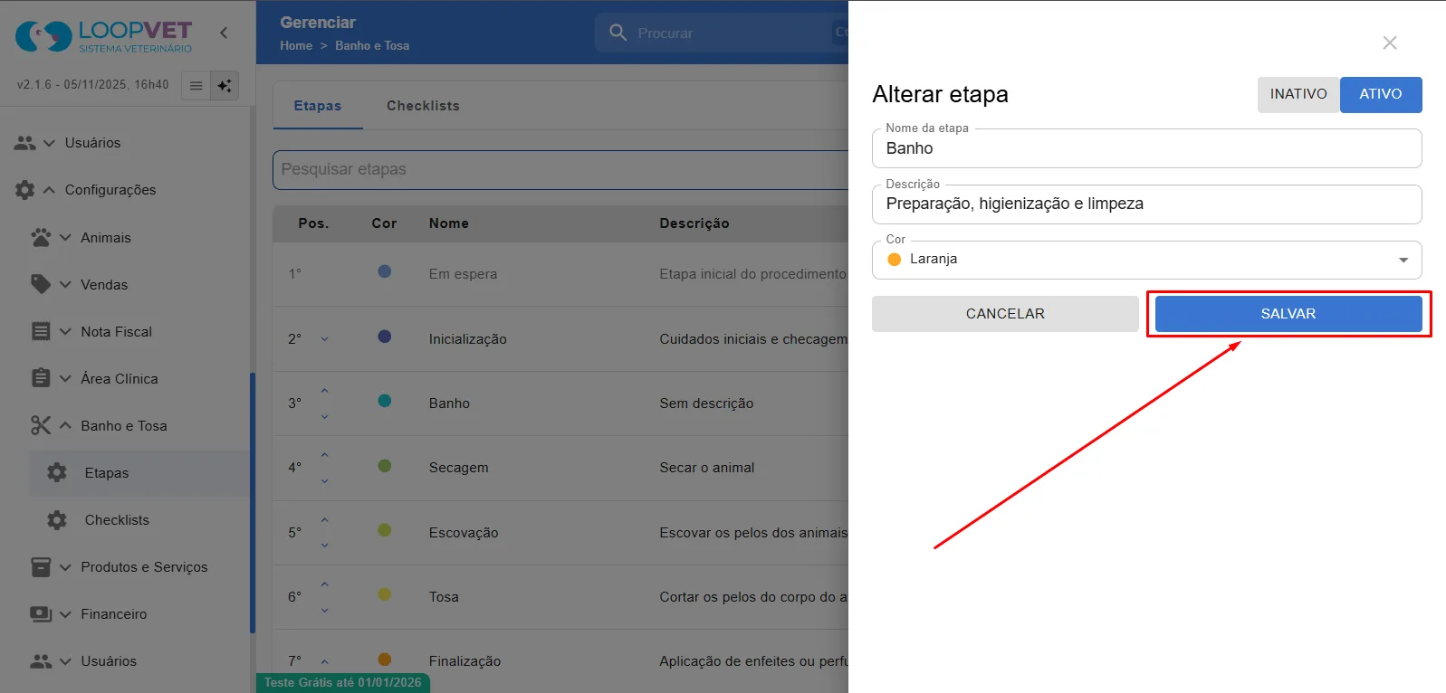
Task: Click the sparkle AI icon in the sidebar header
Action: [225, 85]
